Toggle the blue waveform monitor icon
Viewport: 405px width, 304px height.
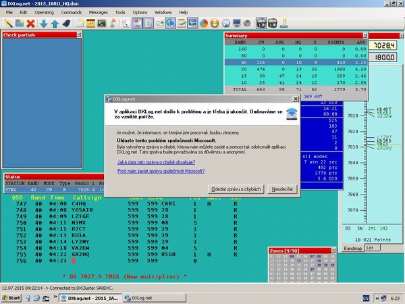[x=192, y=23]
